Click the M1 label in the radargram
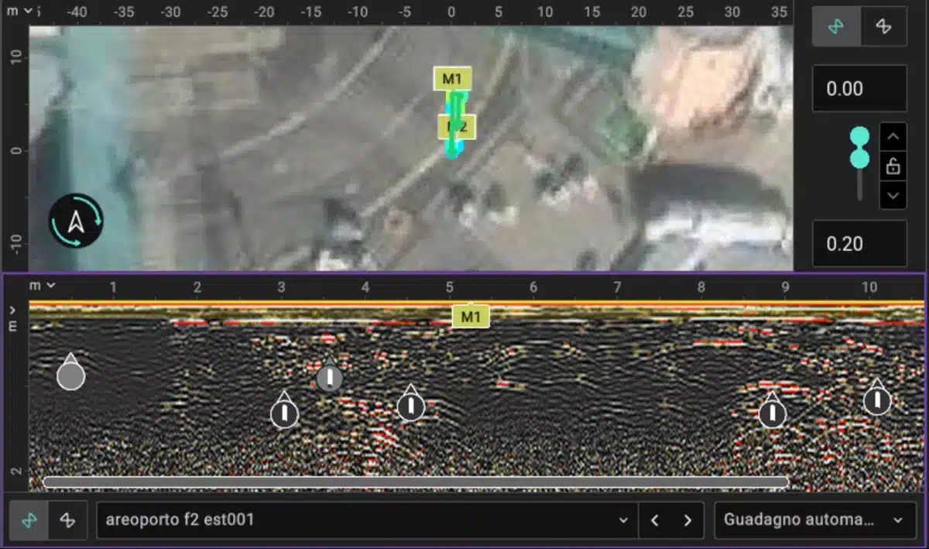Viewport: 929px width, 549px height. click(x=471, y=316)
